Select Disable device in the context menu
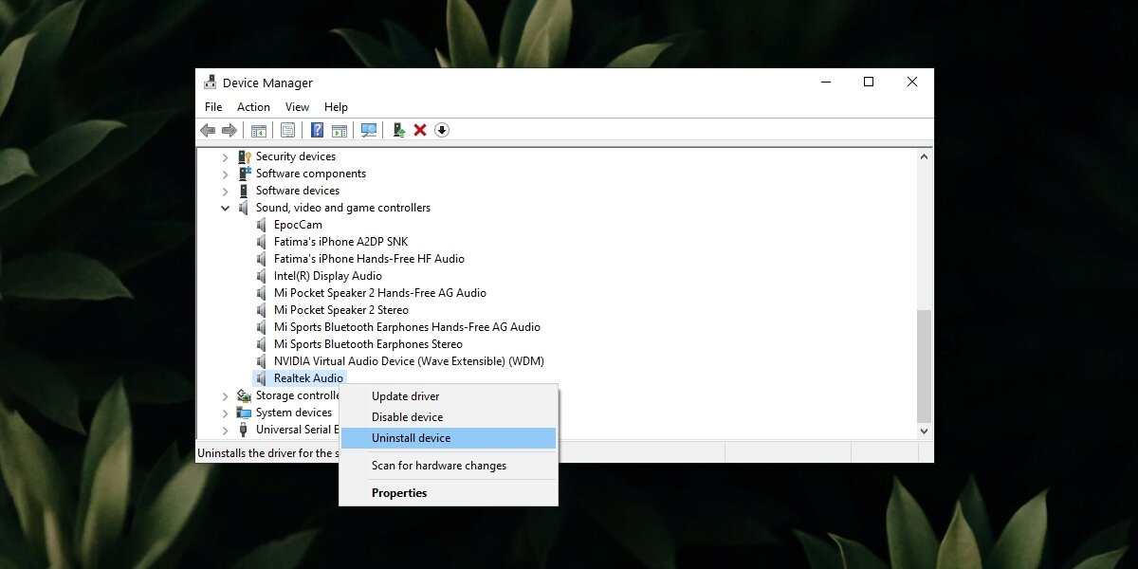The image size is (1138, 569). (x=408, y=416)
